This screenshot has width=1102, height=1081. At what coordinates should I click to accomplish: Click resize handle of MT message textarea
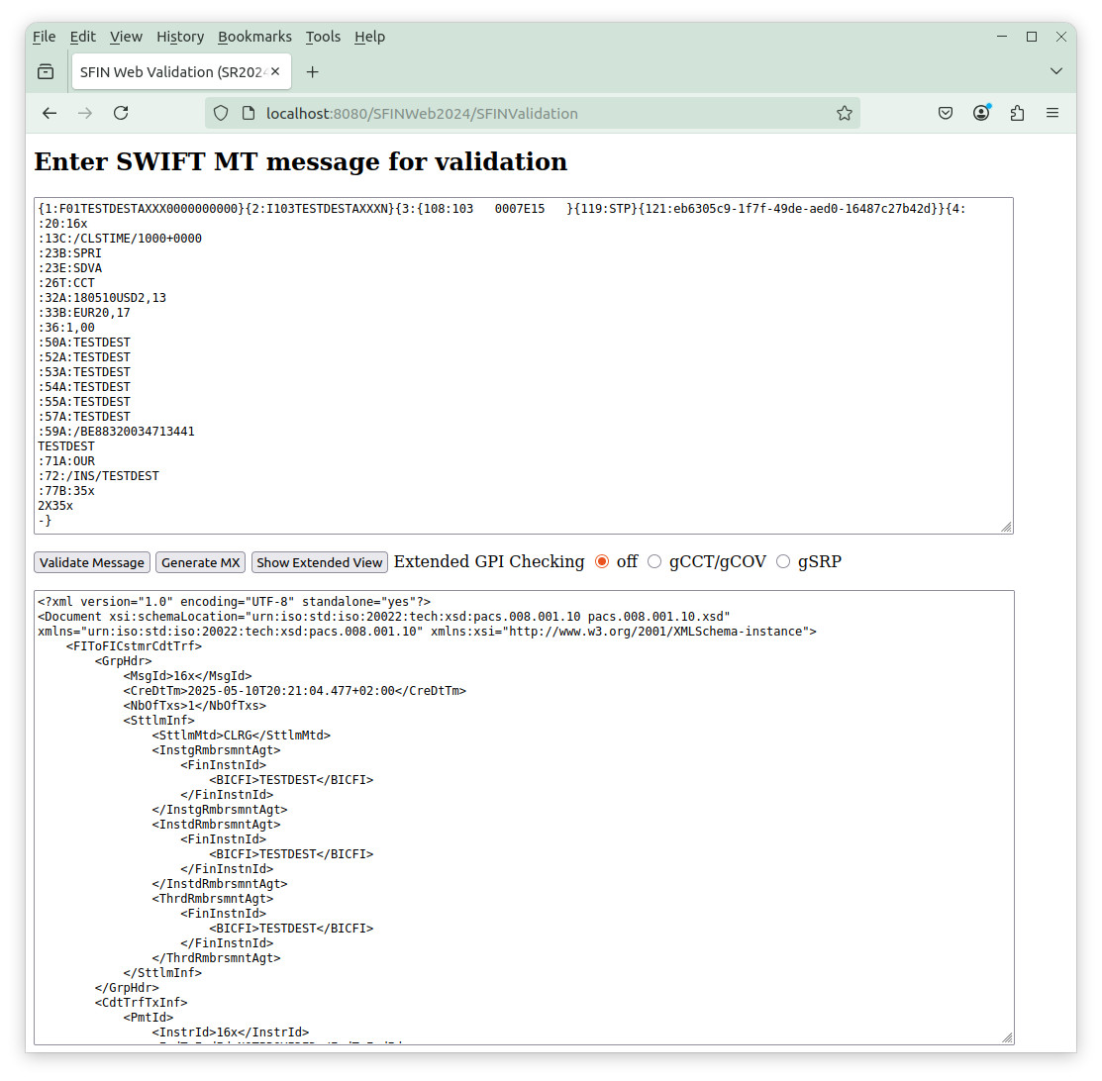(1006, 528)
